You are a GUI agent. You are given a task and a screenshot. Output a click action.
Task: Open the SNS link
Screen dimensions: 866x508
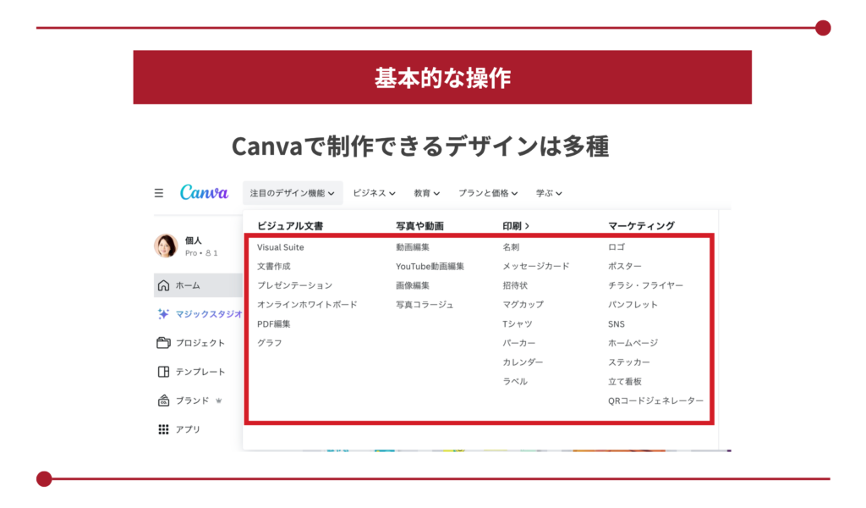click(x=617, y=324)
